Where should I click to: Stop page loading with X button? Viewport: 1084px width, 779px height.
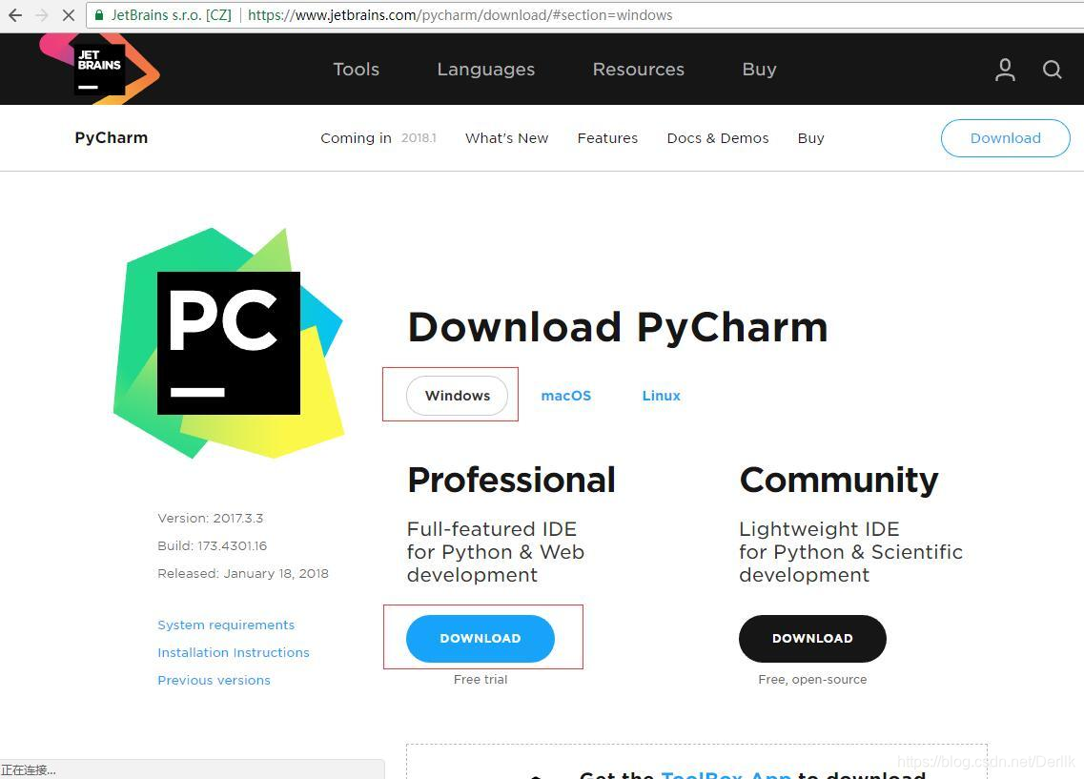[x=69, y=15]
